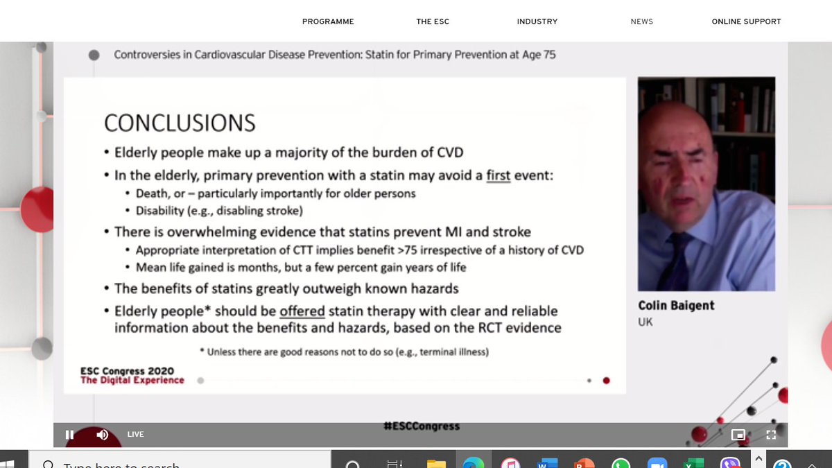This screenshot has height=468, width=832.
Task: Click the CONCLUSIONS slide heading
Action: pos(180,123)
